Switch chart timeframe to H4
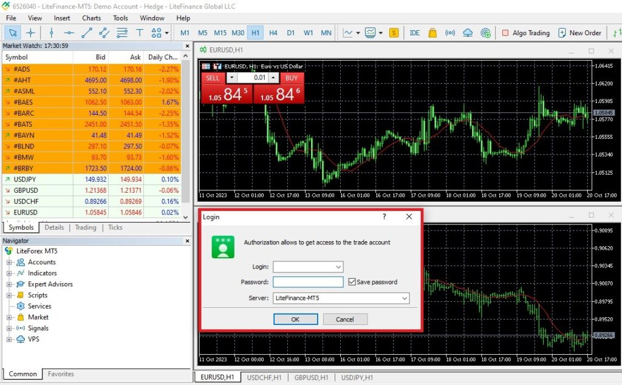 coord(273,33)
